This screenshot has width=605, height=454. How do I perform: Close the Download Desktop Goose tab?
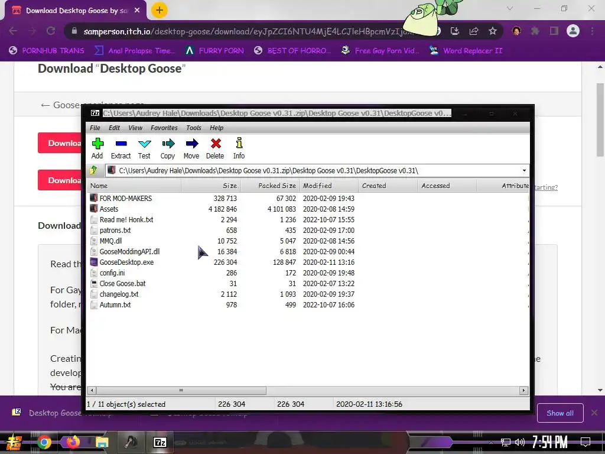[137, 11]
